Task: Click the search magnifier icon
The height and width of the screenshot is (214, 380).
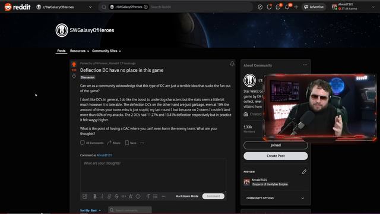Action: pyautogui.click(x=104, y=7)
